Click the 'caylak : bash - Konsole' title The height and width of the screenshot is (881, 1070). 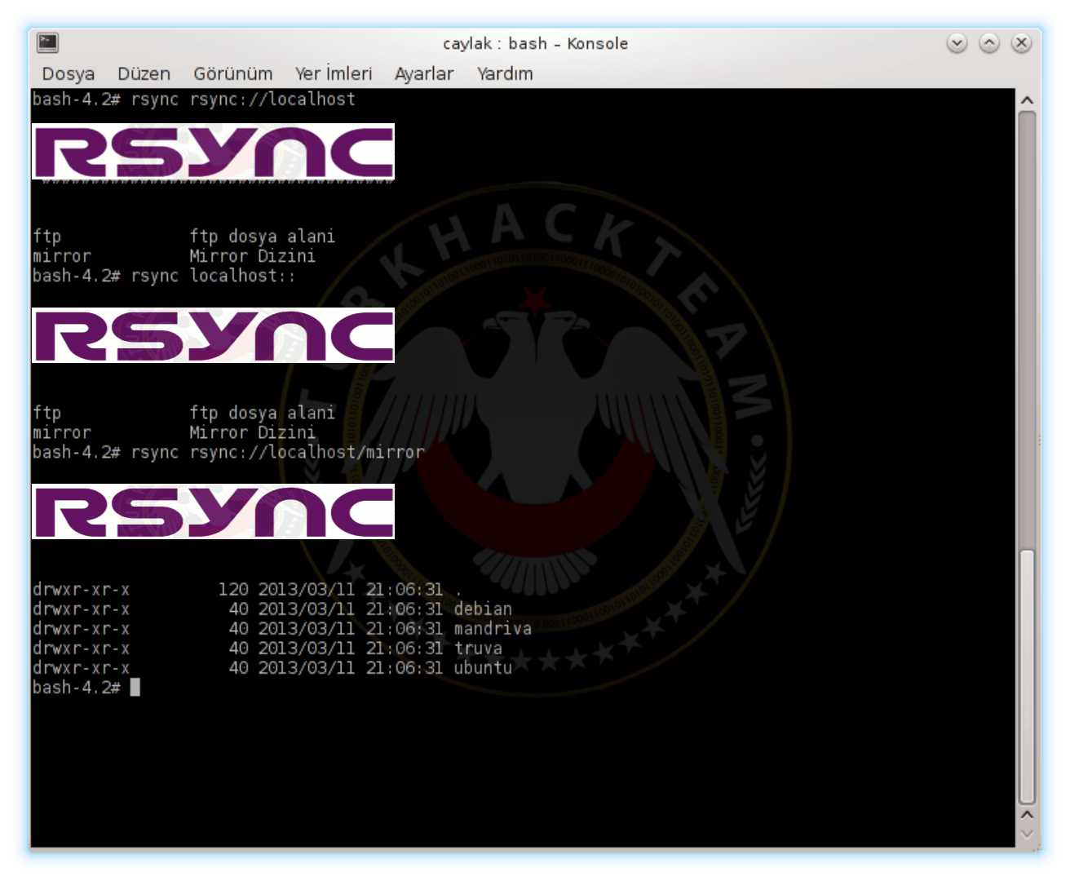[x=535, y=43]
